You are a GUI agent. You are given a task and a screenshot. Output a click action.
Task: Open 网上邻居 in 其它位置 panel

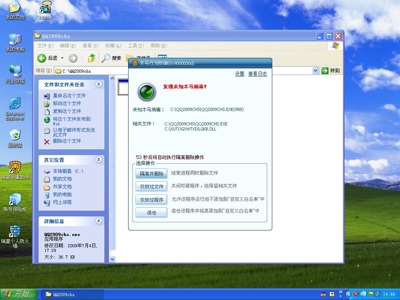tap(62, 202)
